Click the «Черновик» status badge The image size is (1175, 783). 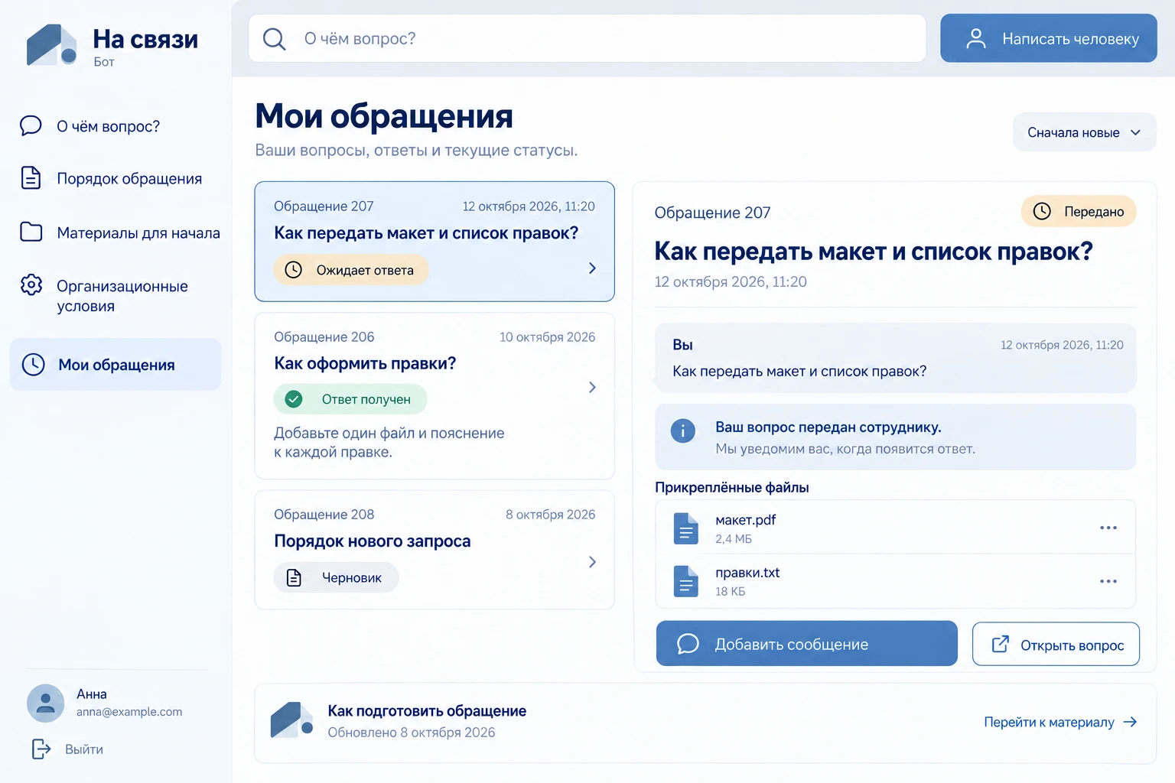click(x=337, y=577)
